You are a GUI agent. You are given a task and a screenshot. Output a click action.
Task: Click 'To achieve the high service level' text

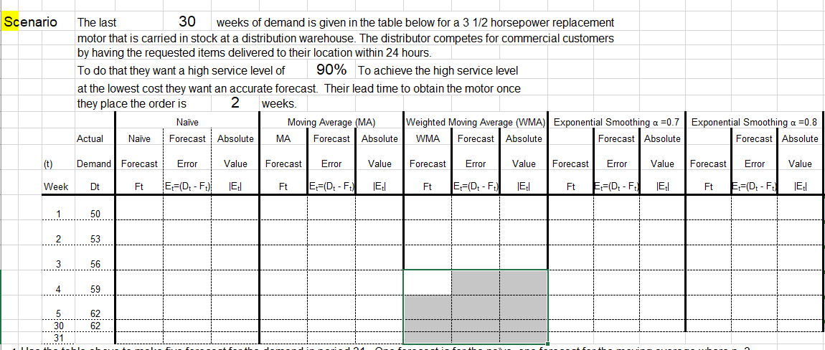[438, 70]
